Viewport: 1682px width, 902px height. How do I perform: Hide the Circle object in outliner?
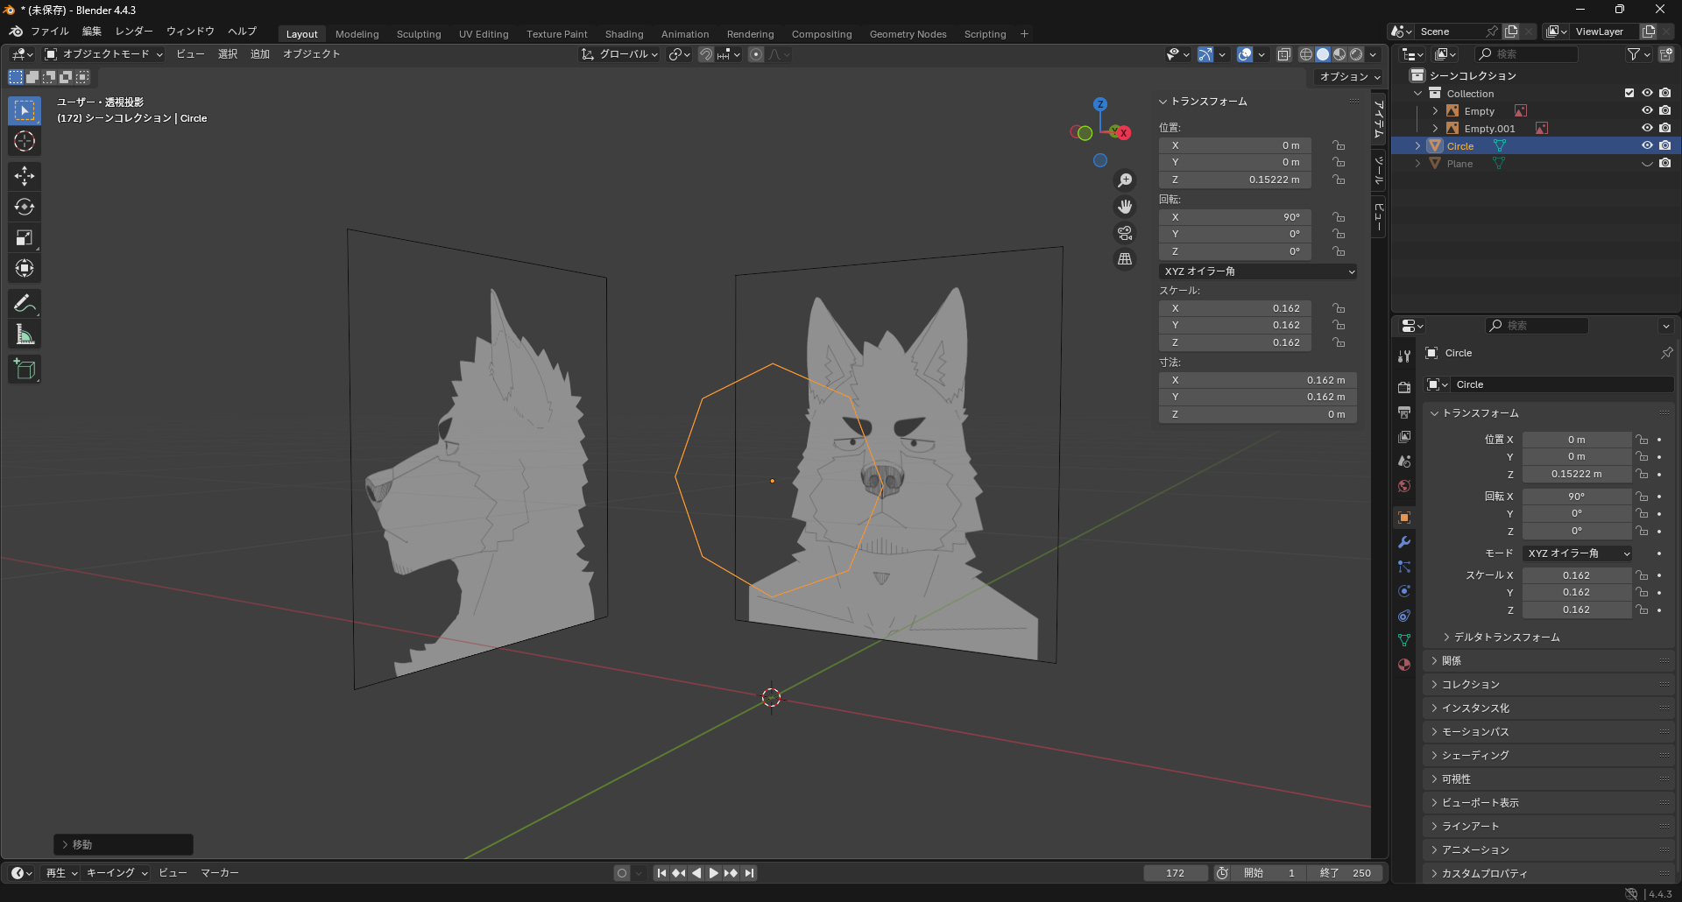tap(1647, 146)
